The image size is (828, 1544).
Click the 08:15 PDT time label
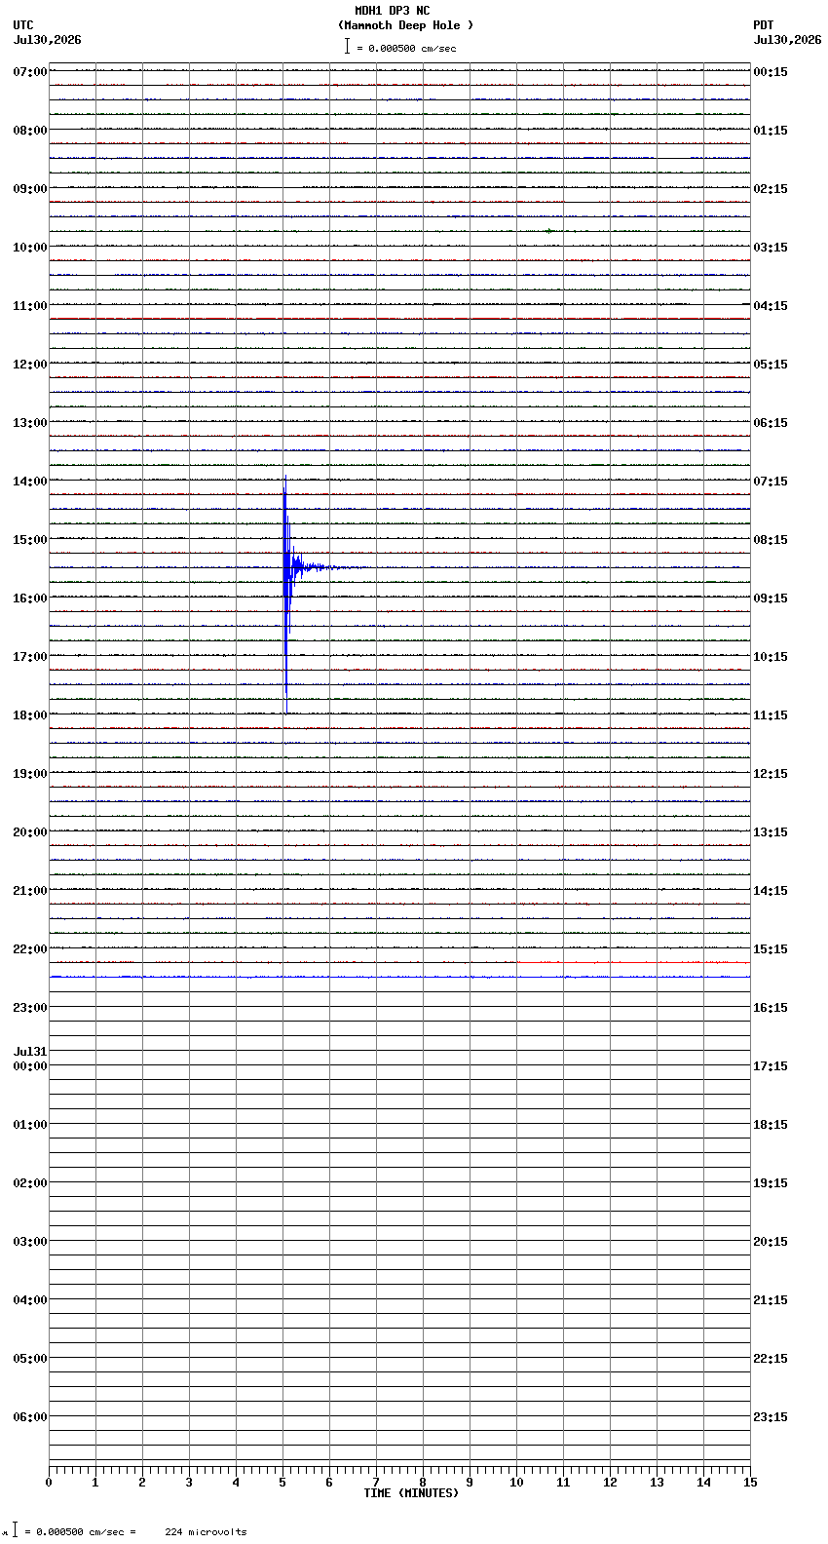(771, 540)
